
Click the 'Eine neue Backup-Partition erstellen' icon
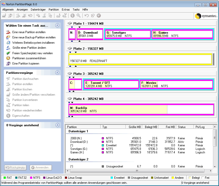pos(8,37)
